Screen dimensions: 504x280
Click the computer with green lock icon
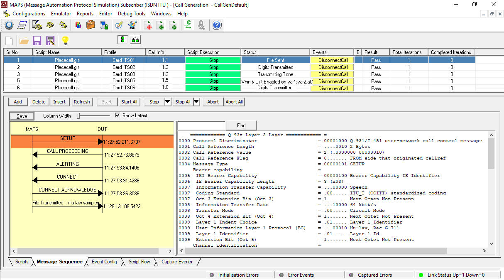click(104, 25)
